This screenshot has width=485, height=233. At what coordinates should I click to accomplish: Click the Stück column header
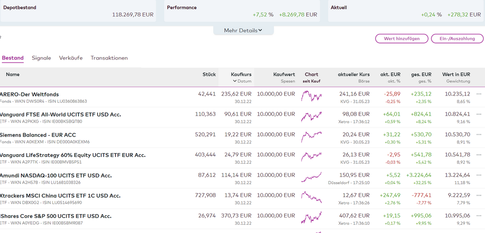point(209,75)
